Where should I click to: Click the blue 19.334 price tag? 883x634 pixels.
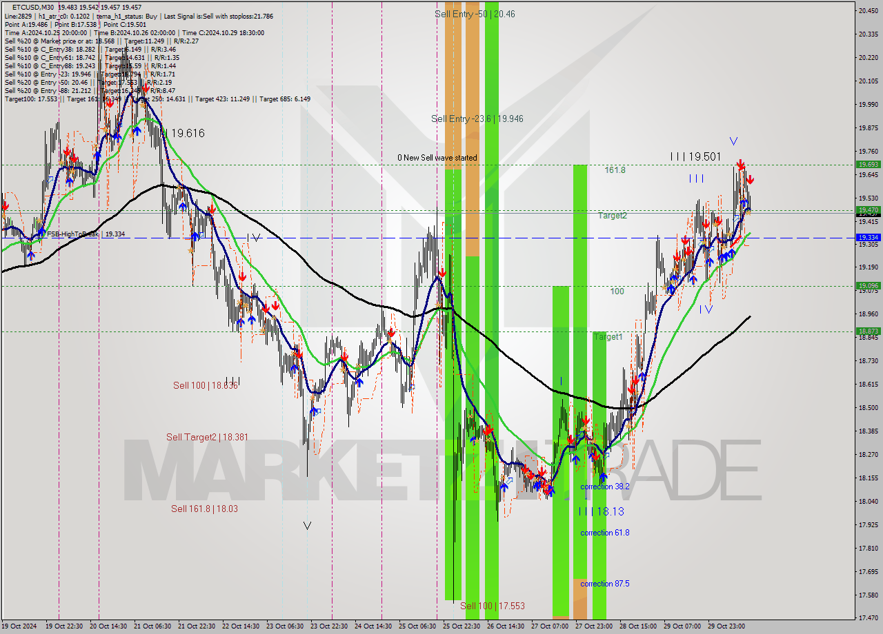[x=868, y=237]
